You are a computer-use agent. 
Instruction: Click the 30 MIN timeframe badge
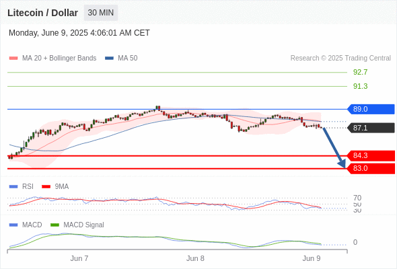coord(101,13)
